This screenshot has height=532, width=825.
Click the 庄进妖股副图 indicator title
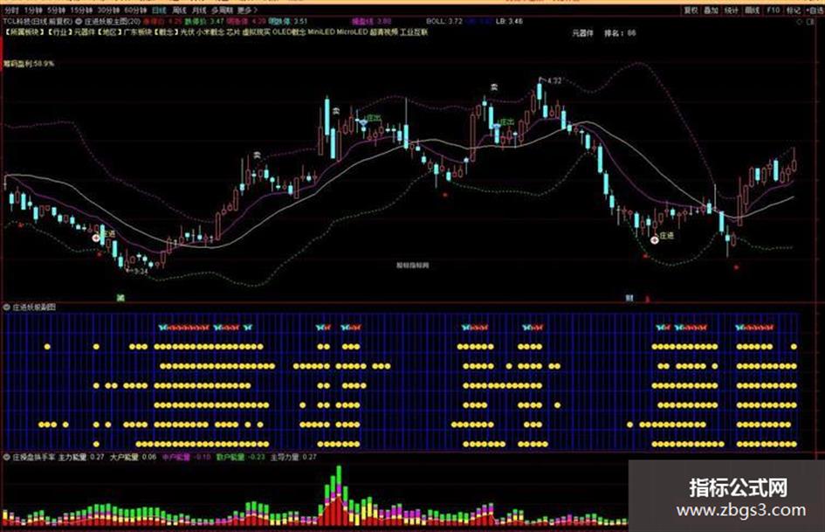click(34, 307)
